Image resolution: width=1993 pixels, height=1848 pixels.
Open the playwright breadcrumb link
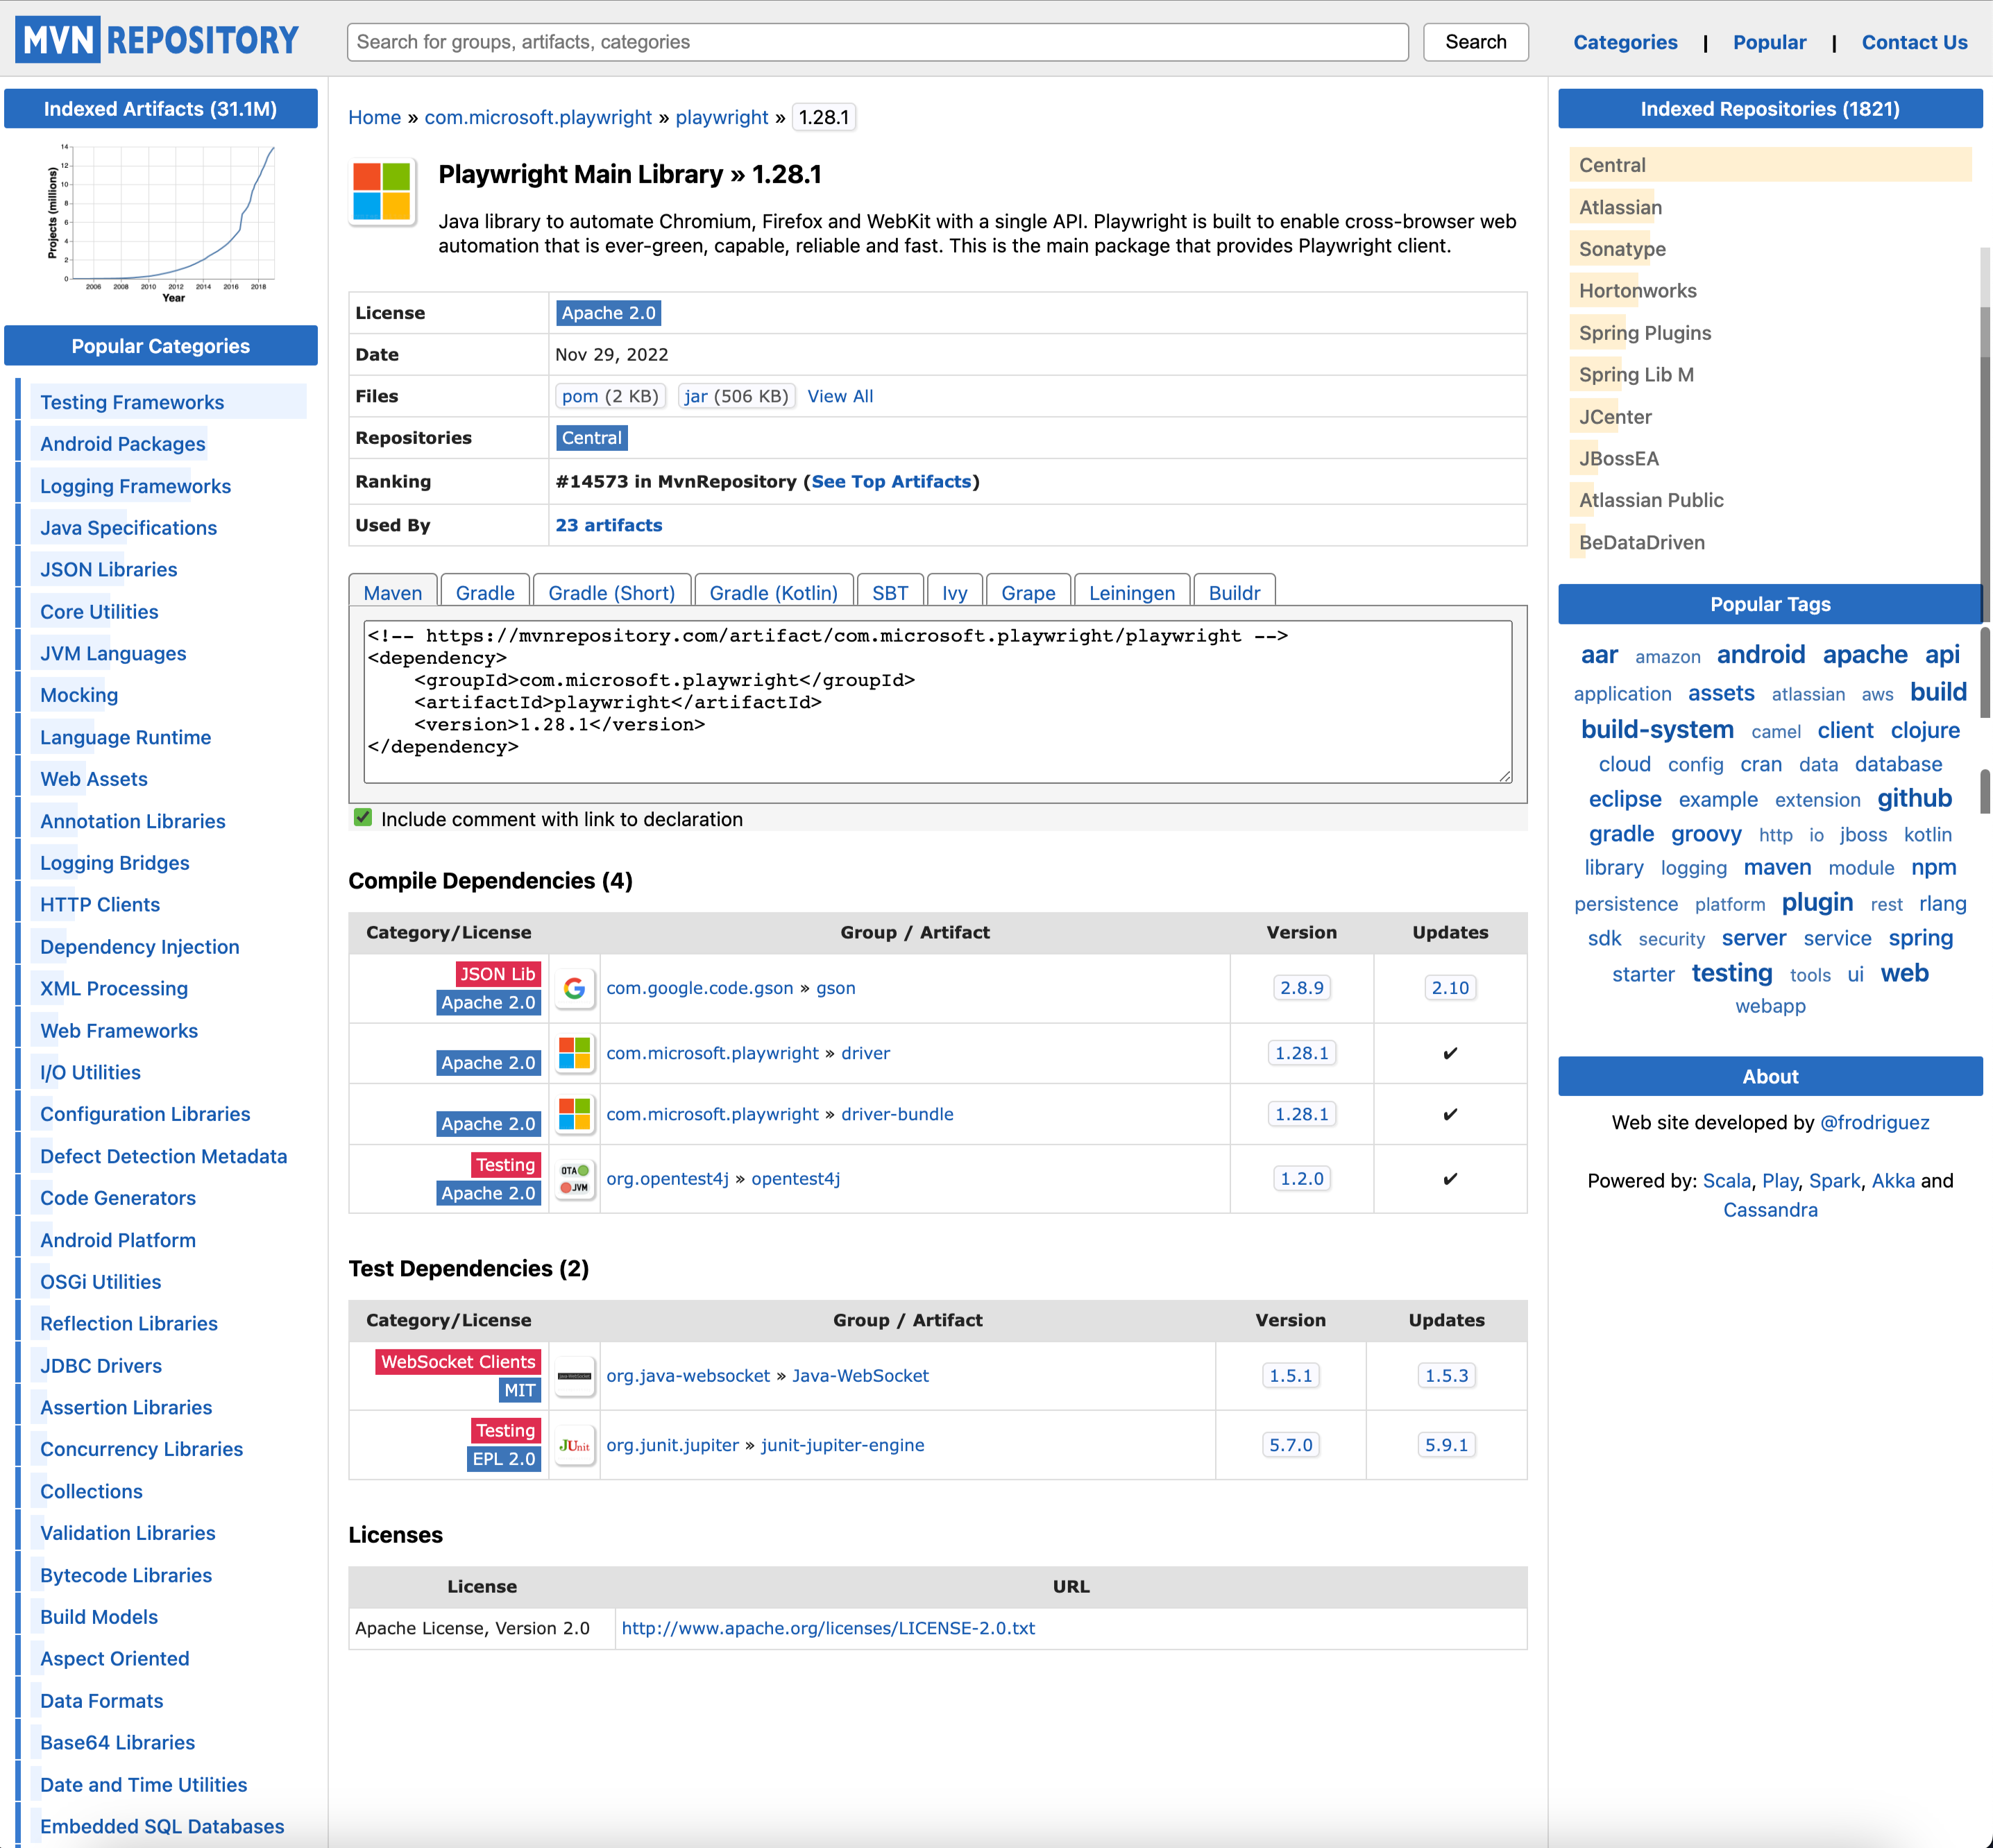click(722, 117)
